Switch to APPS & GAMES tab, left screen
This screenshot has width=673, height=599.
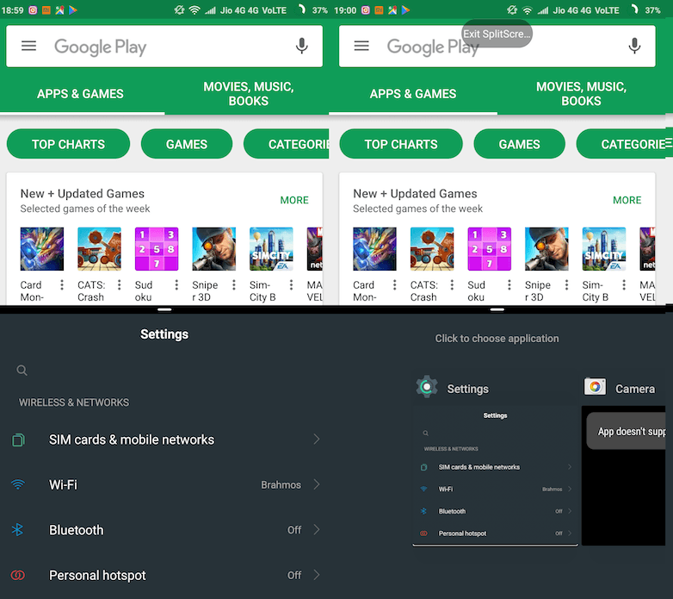[x=80, y=94]
